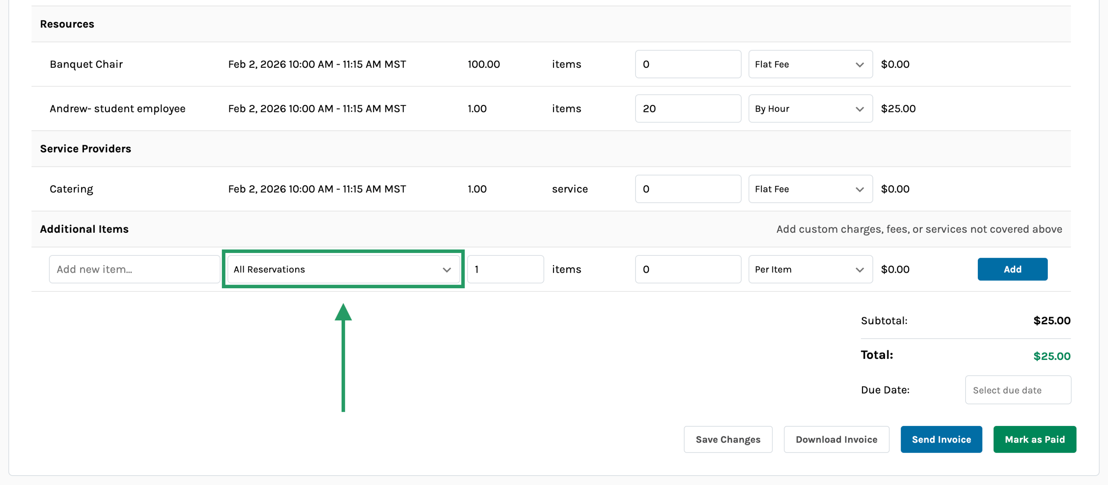Click the Add button for additional item
The image size is (1108, 485).
pyautogui.click(x=1012, y=270)
